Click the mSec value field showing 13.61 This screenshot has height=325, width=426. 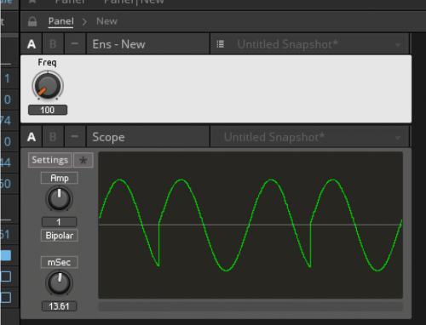[59, 306]
